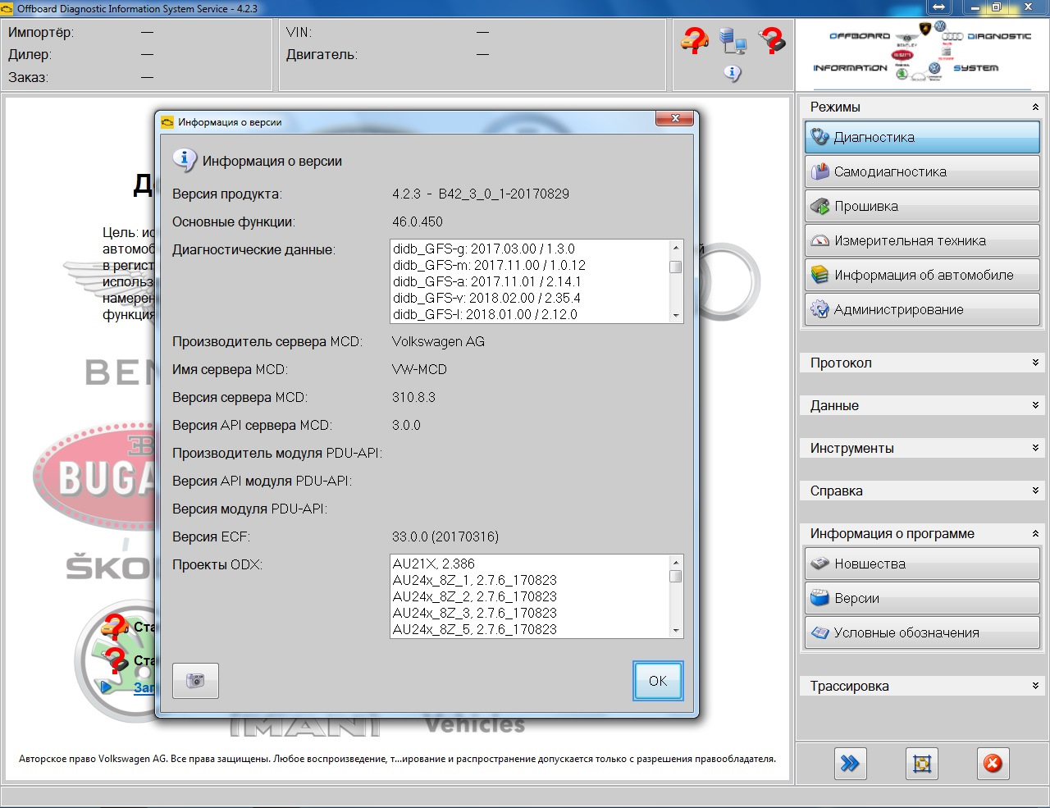Screen dimensions: 1050x808
Task: Expand the Справка section
Action: click(x=1035, y=491)
